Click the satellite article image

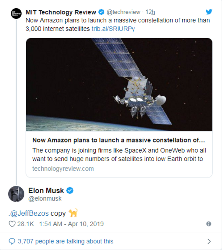click(x=119, y=84)
